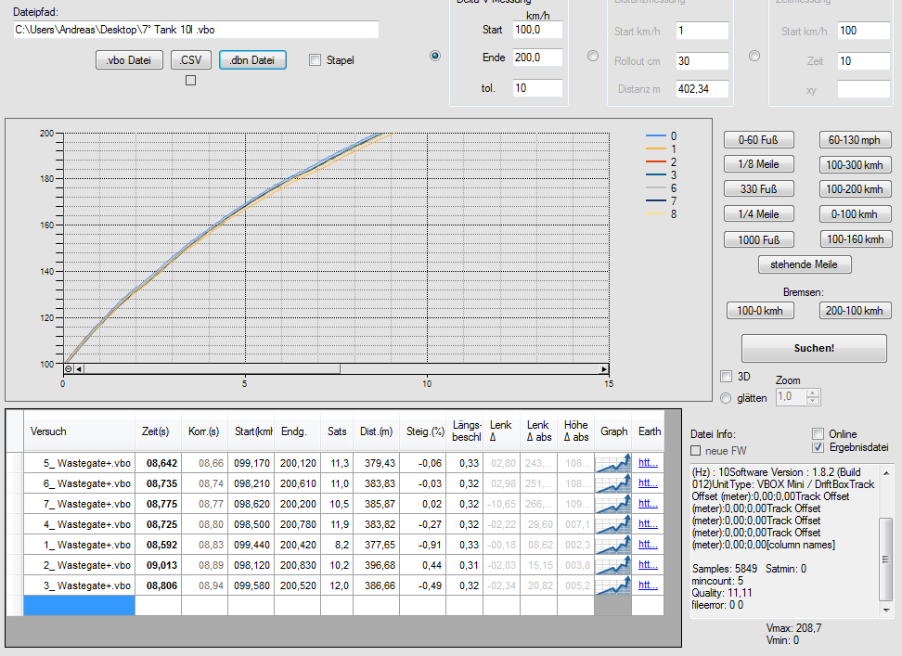
Task: Show graph for 4_ Wastegate+.vbo run
Action: tap(613, 523)
